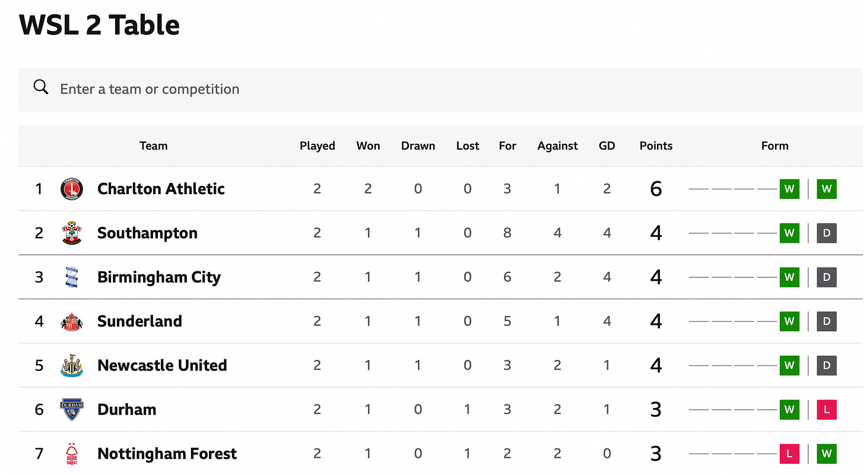This screenshot has width=864, height=475.
Task: Click the Sunderland club crest
Action: [x=72, y=321]
